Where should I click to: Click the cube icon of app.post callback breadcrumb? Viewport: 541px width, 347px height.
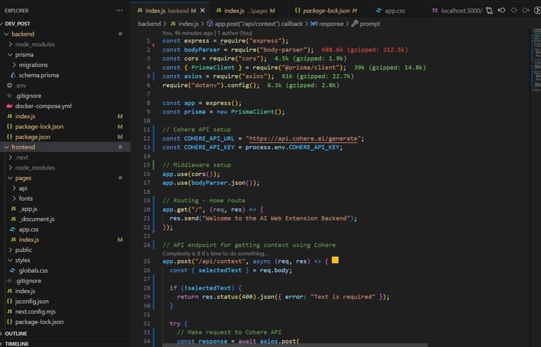209,23
